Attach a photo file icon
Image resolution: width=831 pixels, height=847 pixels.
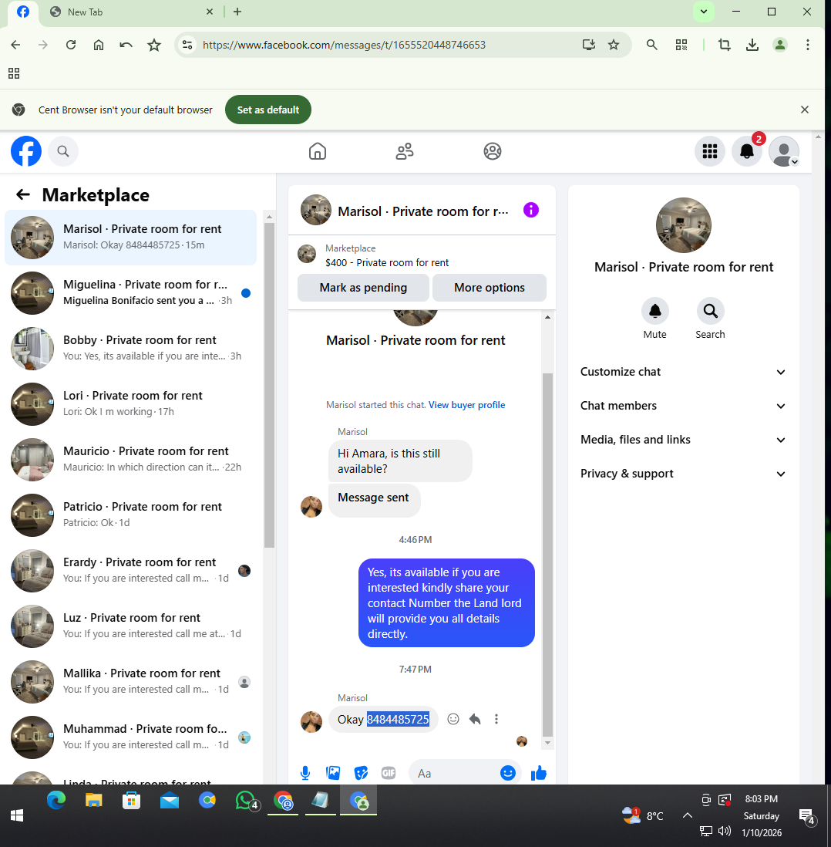click(333, 773)
